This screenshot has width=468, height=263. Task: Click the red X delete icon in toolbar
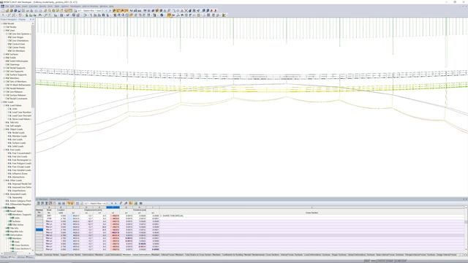(186, 10)
